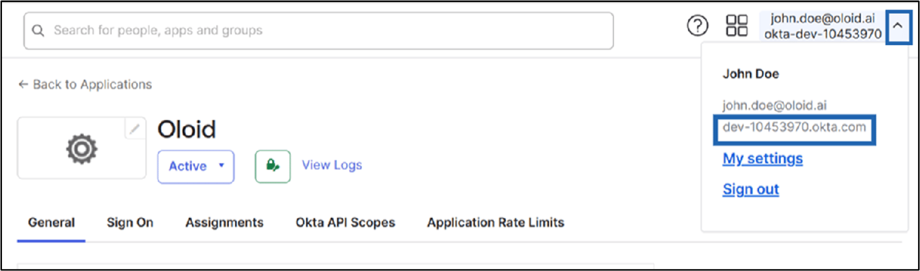The image size is (920, 271).
Task: Select Application Rate Limits tab
Action: (496, 223)
